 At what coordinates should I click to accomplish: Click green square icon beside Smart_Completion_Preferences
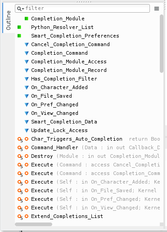pyautogui.click(x=19, y=36)
